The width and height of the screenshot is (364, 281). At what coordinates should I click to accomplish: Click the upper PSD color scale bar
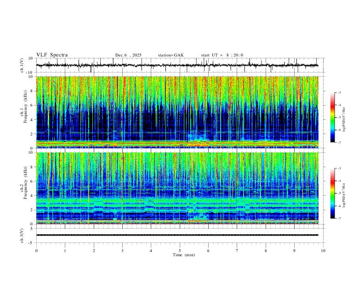click(332, 118)
